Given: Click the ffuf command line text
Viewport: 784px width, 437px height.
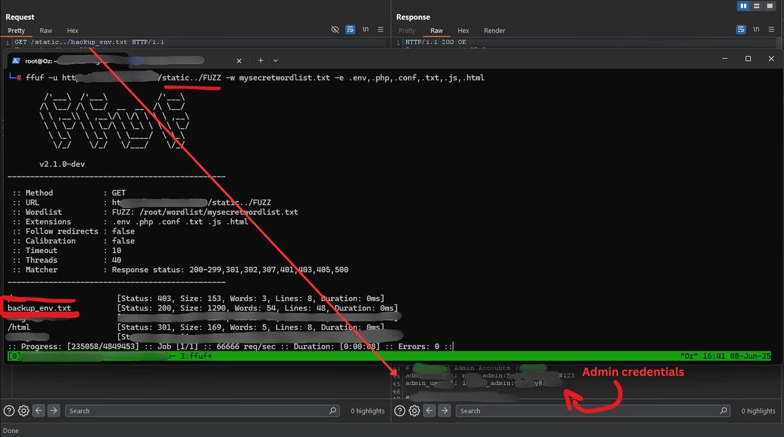Looking at the screenshot, I should point(255,77).
